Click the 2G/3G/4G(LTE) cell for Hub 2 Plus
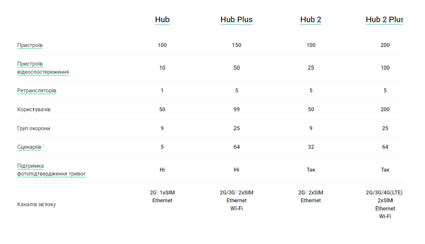The width and height of the screenshot is (425, 244). tap(384, 193)
